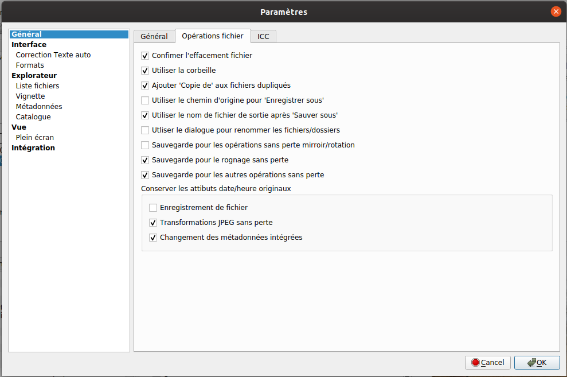This screenshot has height=377, width=567.
Task: Uncheck 'Transformations JPEG sans perte'
Action: (x=153, y=223)
